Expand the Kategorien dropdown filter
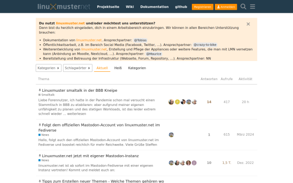This screenshot has width=293, height=183. pyautogui.click(x=48, y=68)
